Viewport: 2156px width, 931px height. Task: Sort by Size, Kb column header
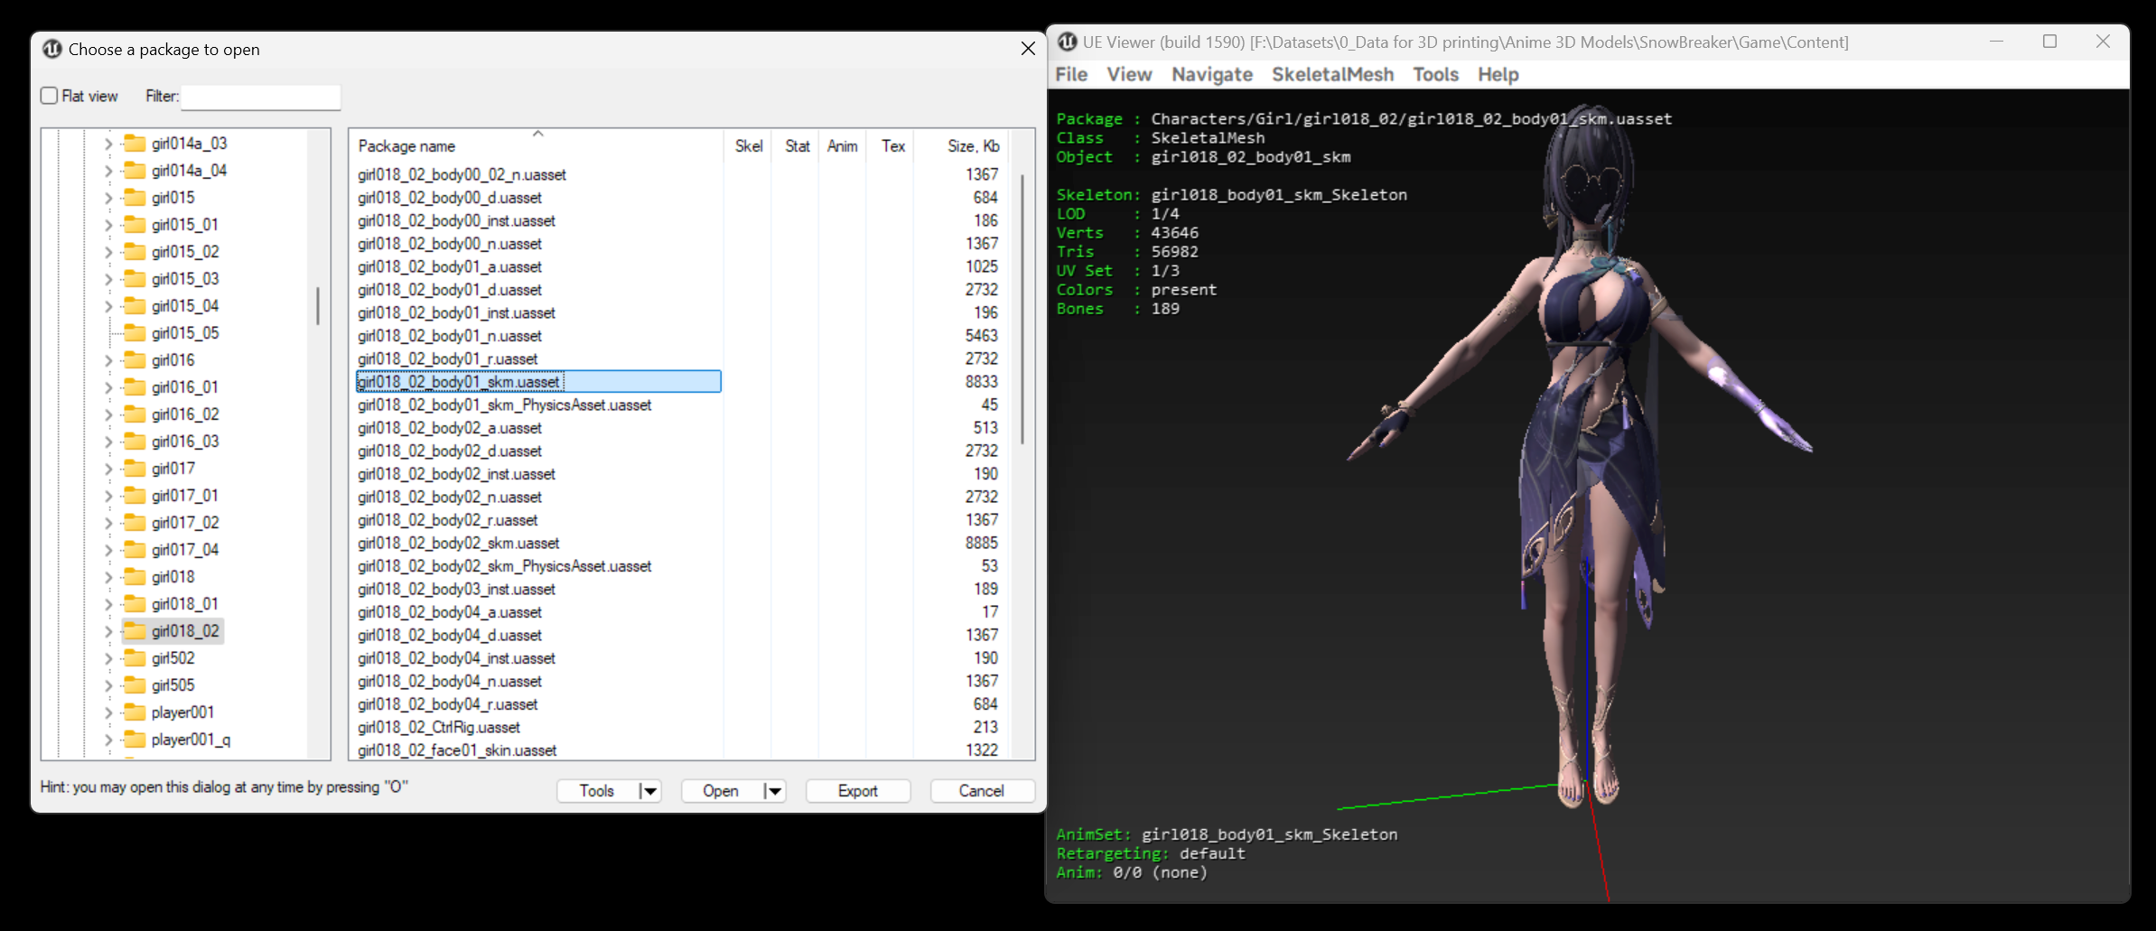[962, 145]
